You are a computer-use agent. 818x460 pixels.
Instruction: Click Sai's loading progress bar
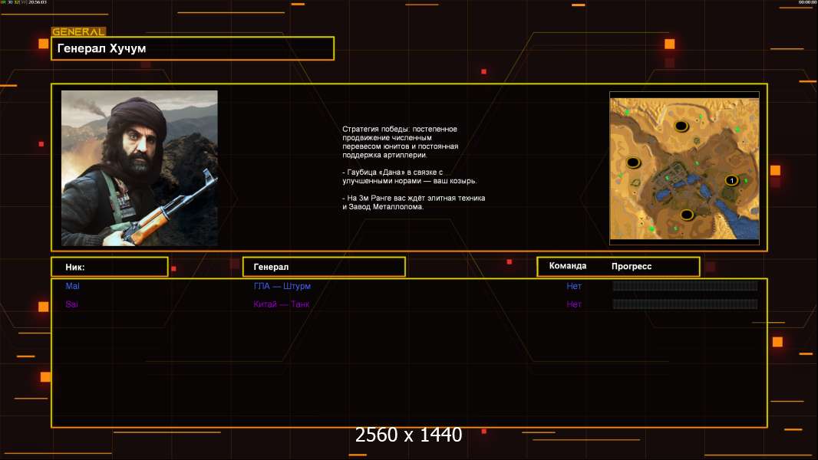tap(684, 304)
